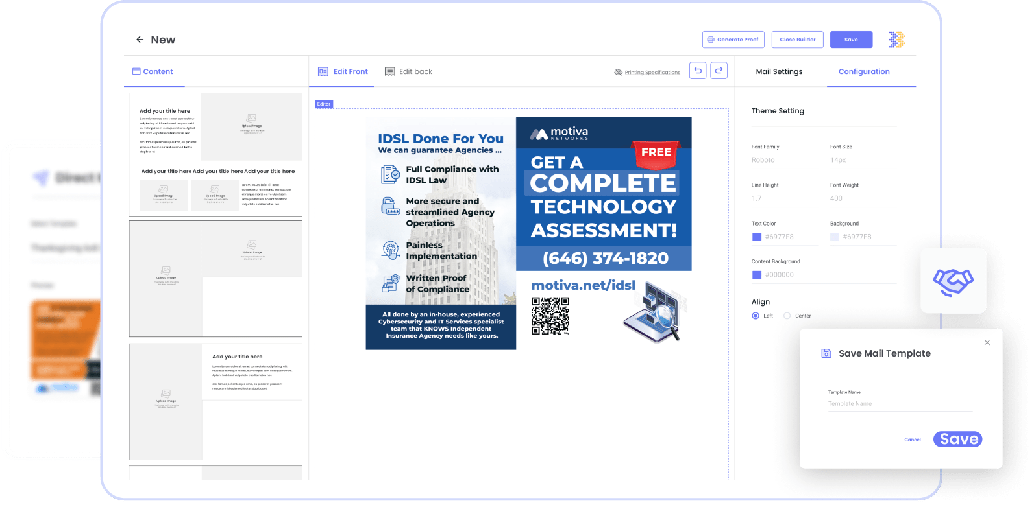This screenshot has width=1034, height=505.
Task: Click the handshake icon card
Action: 954,281
